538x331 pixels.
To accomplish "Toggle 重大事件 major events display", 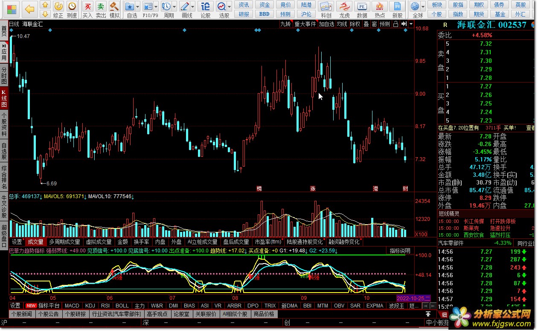I will 305,24.
